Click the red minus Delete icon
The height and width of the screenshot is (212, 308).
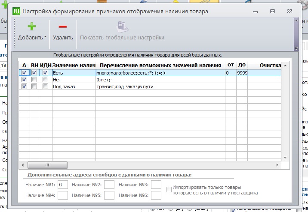63,27
